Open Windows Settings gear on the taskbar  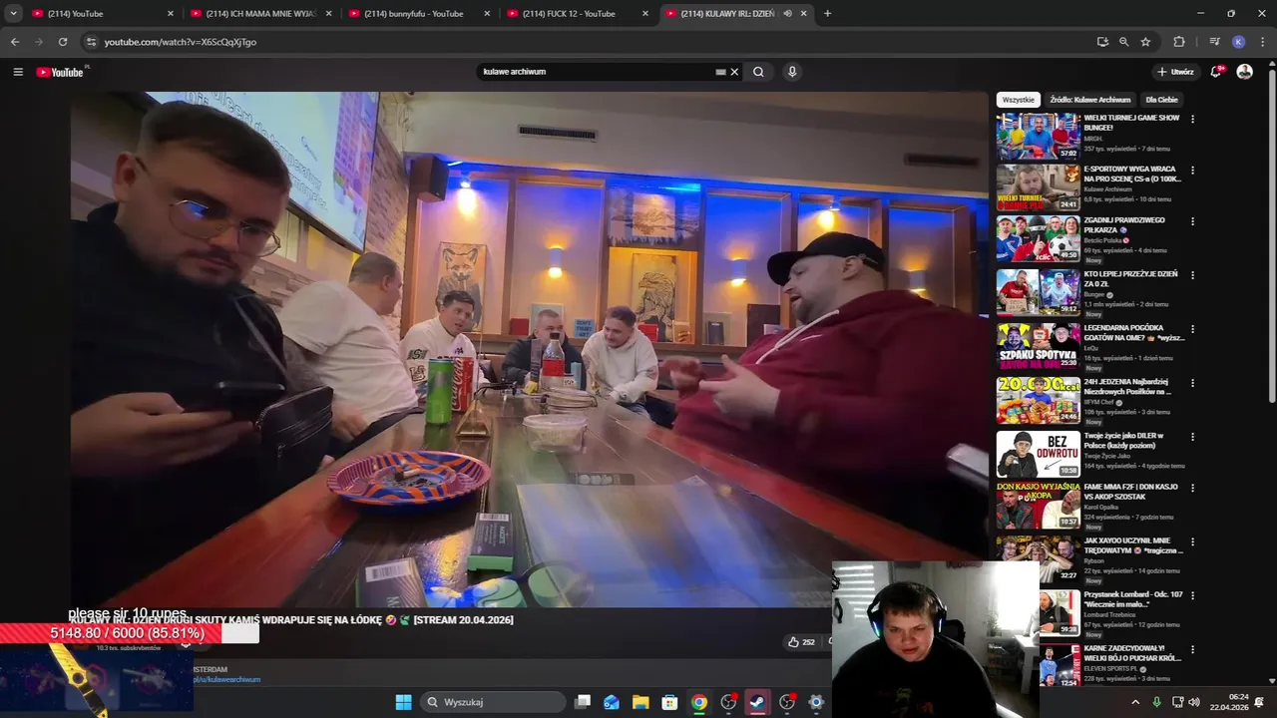pyautogui.click(x=816, y=702)
